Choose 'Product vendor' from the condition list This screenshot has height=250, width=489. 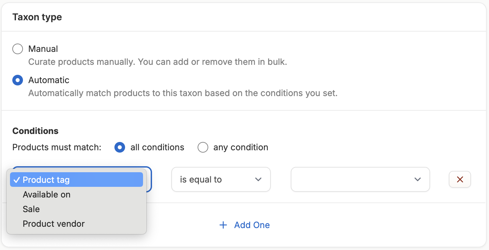[54, 224]
